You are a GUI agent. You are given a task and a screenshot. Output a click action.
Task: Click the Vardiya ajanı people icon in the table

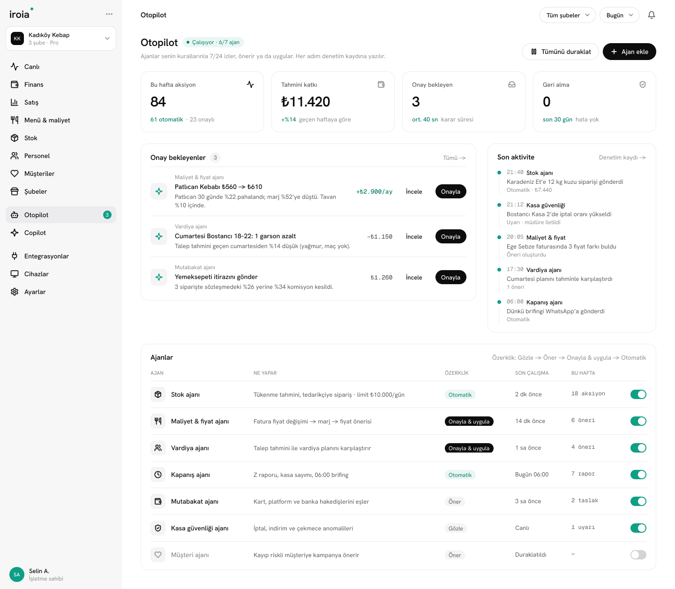tap(158, 448)
